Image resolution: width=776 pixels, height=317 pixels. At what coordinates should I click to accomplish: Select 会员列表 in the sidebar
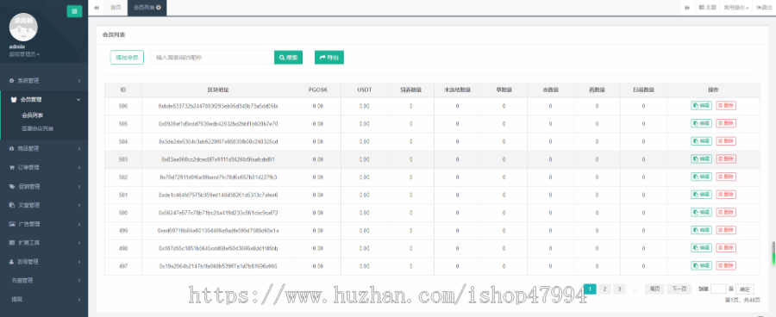[33, 115]
